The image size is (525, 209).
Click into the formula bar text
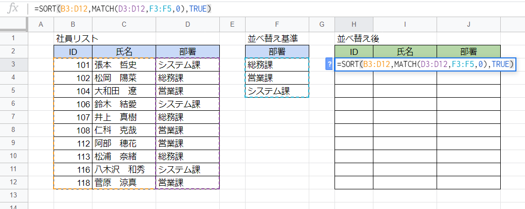tap(123, 9)
